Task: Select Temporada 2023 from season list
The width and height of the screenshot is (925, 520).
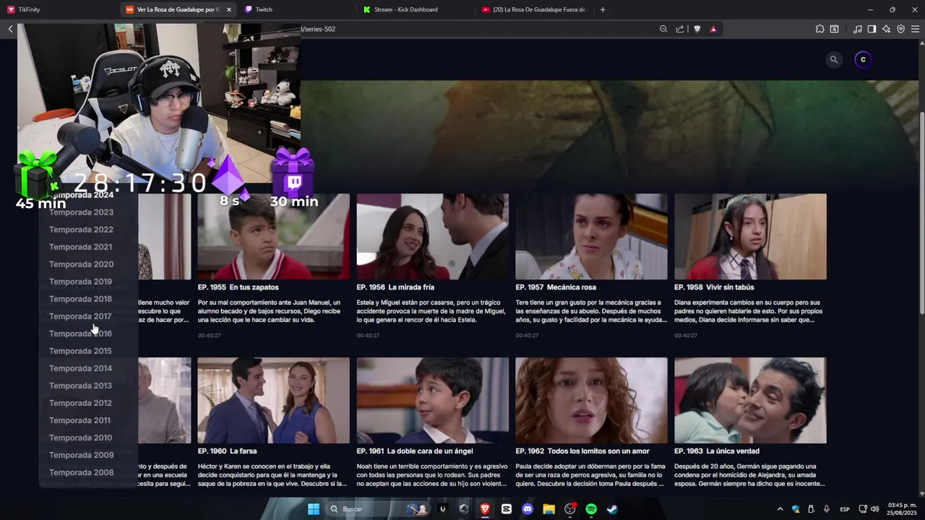Action: [x=81, y=212]
